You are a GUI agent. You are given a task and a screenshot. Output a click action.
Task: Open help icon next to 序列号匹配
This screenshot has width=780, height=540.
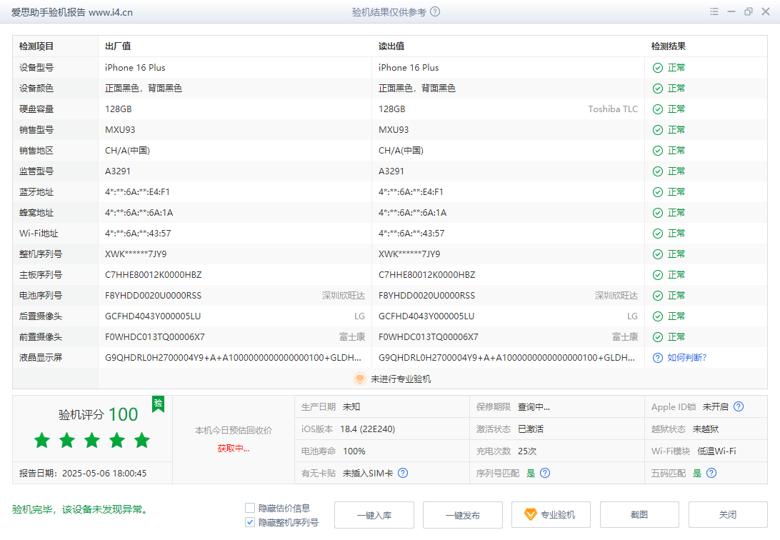[545, 474]
